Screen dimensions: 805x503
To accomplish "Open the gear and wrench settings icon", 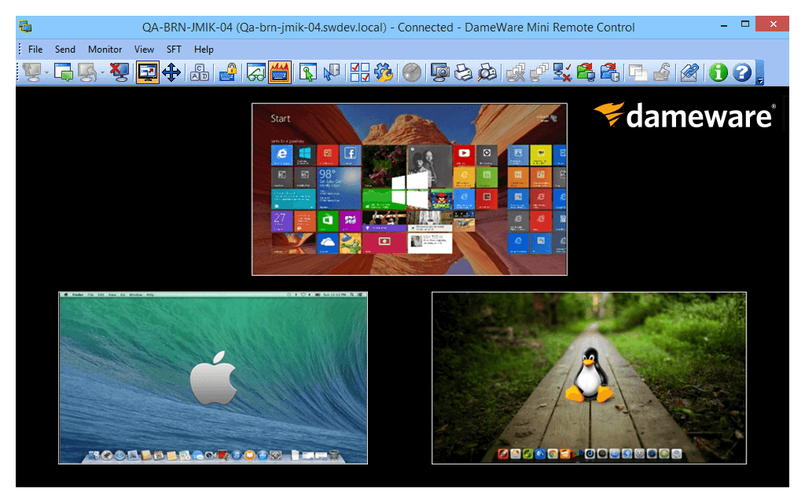I will click(384, 72).
